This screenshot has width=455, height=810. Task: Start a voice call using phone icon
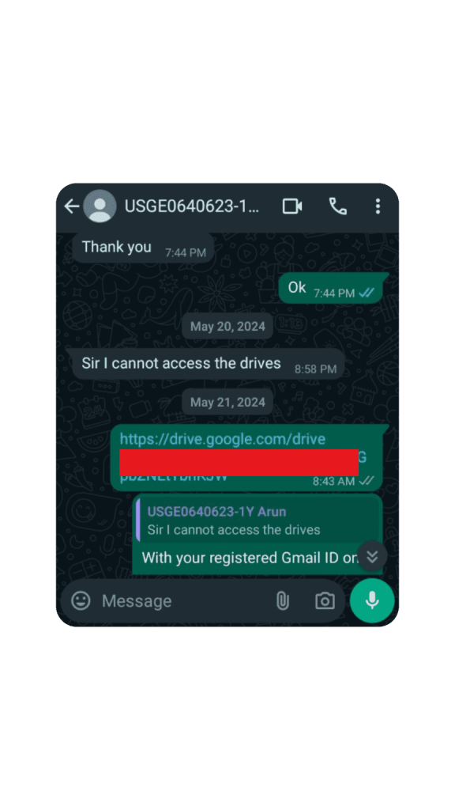[338, 206]
